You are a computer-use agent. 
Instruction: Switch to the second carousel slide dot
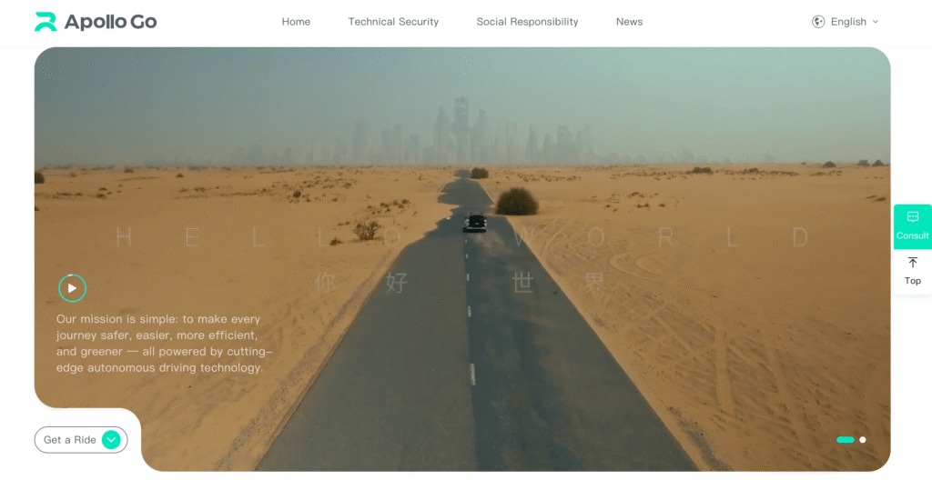pyautogui.click(x=863, y=440)
